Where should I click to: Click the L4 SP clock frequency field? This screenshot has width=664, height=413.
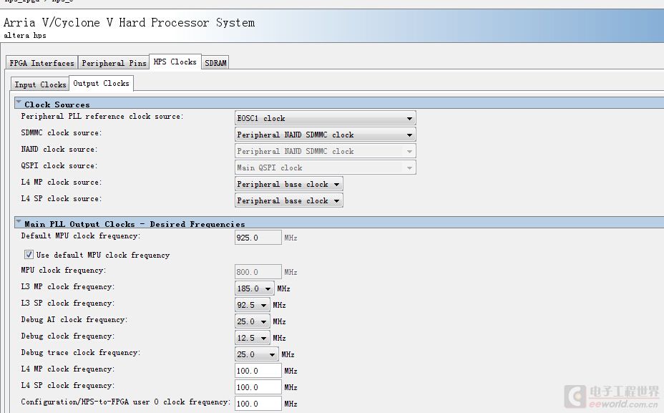(x=258, y=387)
